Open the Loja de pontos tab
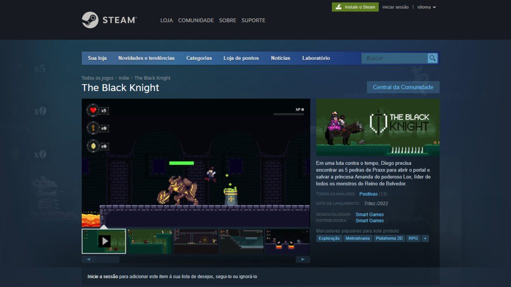Screen dimensions: 511x287 pos(241,58)
